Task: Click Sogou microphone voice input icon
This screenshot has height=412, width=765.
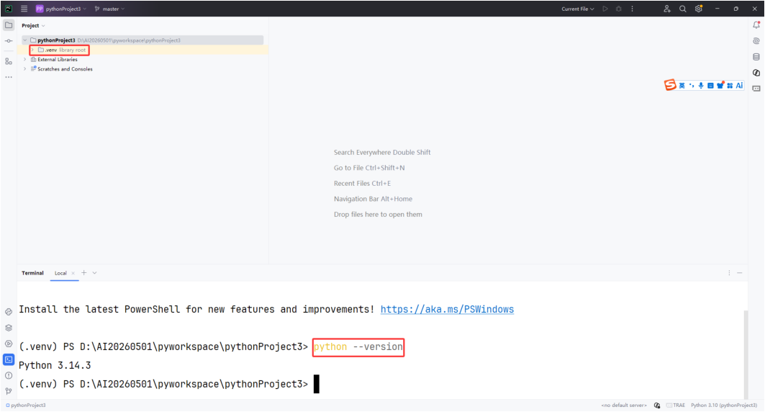Action: pos(701,86)
